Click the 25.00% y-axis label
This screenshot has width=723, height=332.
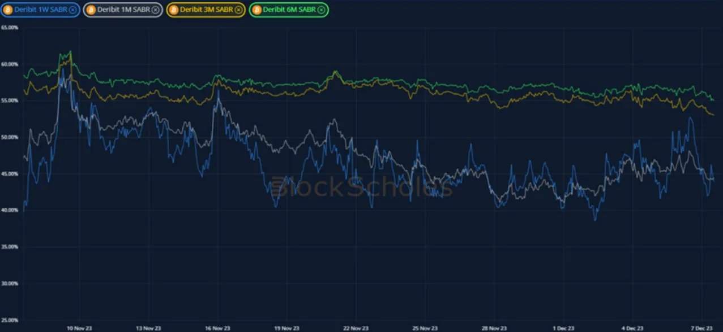[10, 320]
